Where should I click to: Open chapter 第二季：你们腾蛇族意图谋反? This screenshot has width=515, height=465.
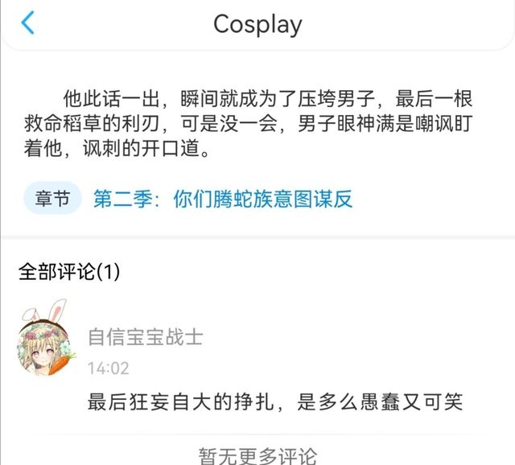coord(223,199)
